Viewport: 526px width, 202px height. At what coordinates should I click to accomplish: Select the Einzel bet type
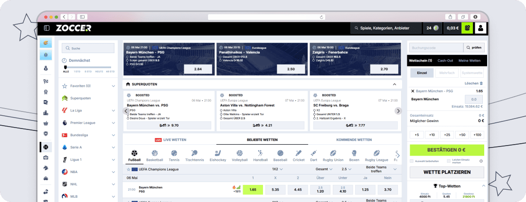(422, 73)
